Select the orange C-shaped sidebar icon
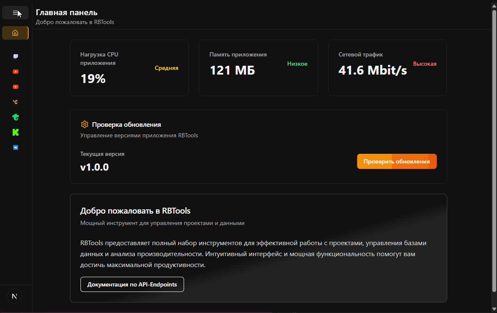Screen dimensions: 497x313 tap(16, 102)
